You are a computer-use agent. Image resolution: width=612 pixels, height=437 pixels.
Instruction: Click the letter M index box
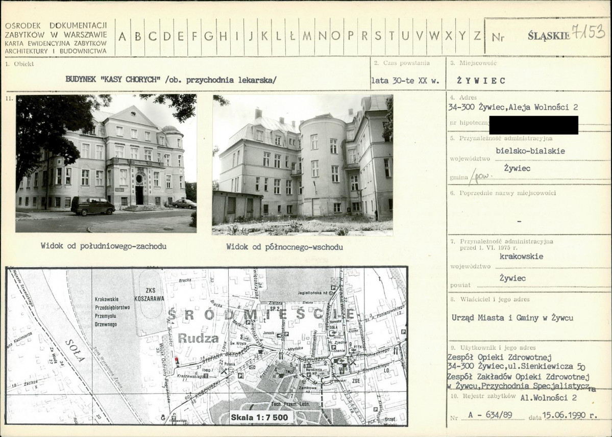[307, 36]
